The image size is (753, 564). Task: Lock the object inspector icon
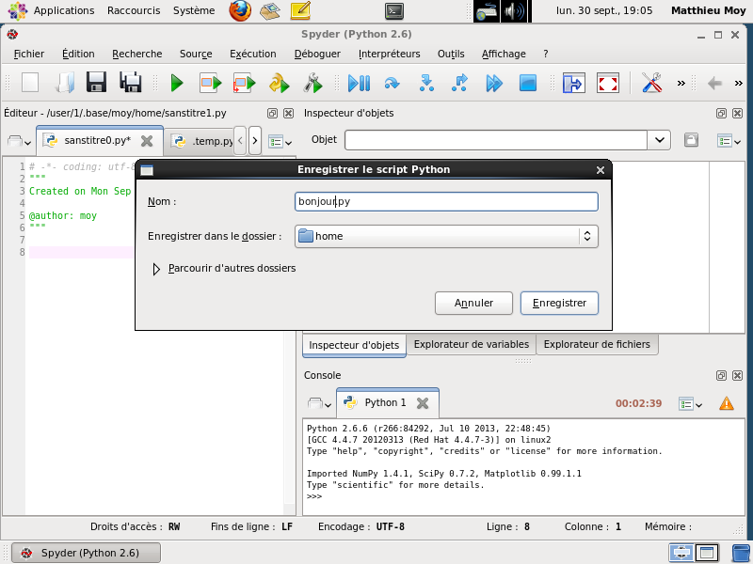click(x=691, y=140)
